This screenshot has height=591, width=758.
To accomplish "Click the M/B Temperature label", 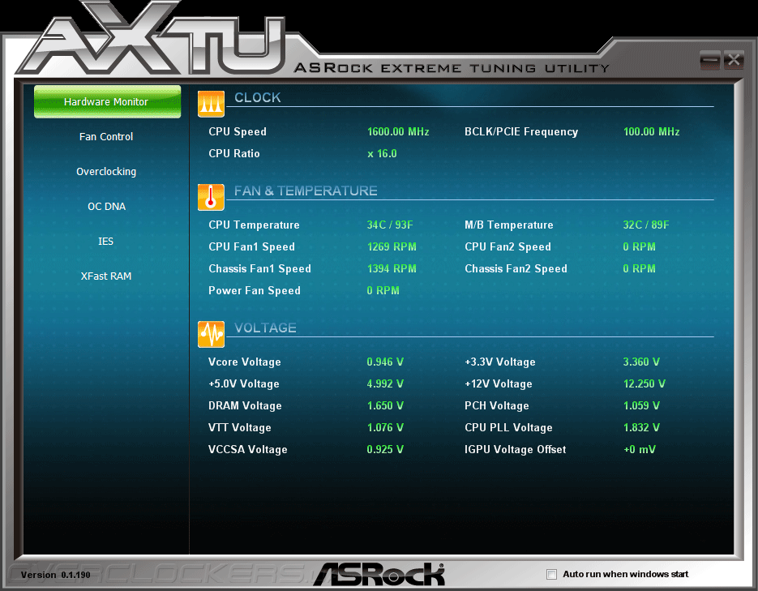I will pos(508,225).
